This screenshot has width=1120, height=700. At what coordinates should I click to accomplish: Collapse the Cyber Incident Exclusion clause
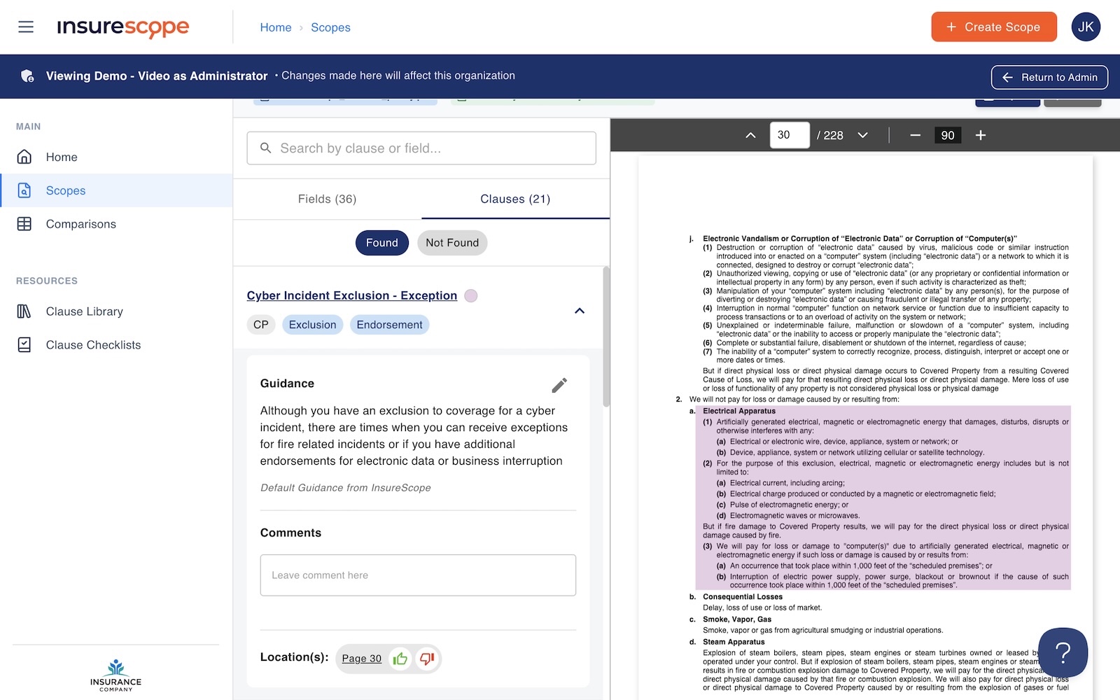[579, 311]
